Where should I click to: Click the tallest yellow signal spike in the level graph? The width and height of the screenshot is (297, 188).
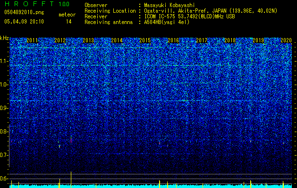71,180
